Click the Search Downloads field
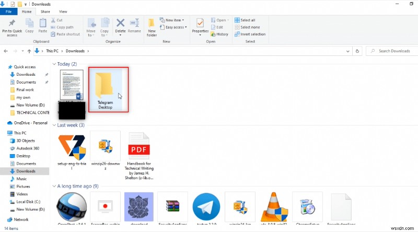418x232 pixels. point(392,51)
